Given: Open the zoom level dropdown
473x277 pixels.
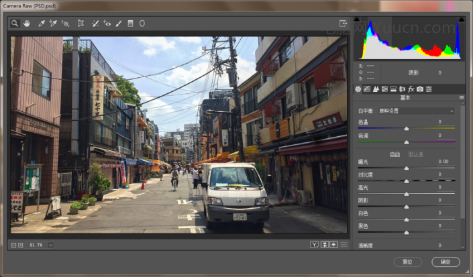Looking at the screenshot, I should tap(51, 245).
